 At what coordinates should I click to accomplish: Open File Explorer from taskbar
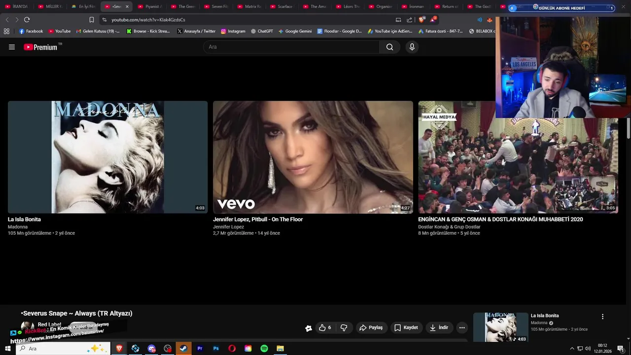[280, 349]
